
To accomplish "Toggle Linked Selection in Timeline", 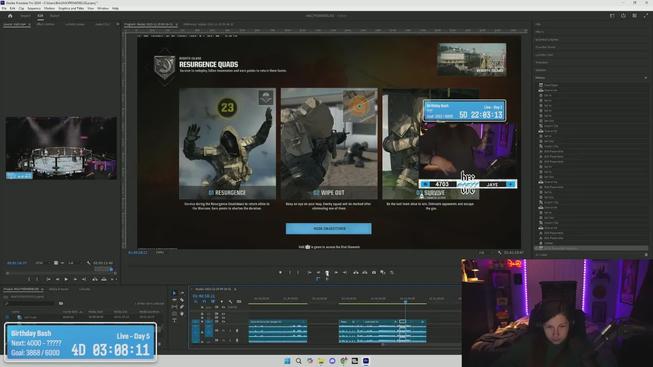I will pos(213,302).
